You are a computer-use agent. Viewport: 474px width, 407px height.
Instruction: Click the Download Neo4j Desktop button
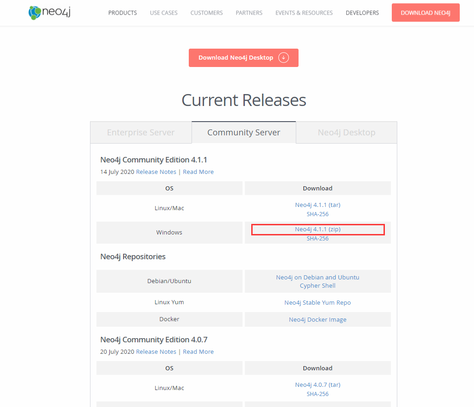click(243, 58)
